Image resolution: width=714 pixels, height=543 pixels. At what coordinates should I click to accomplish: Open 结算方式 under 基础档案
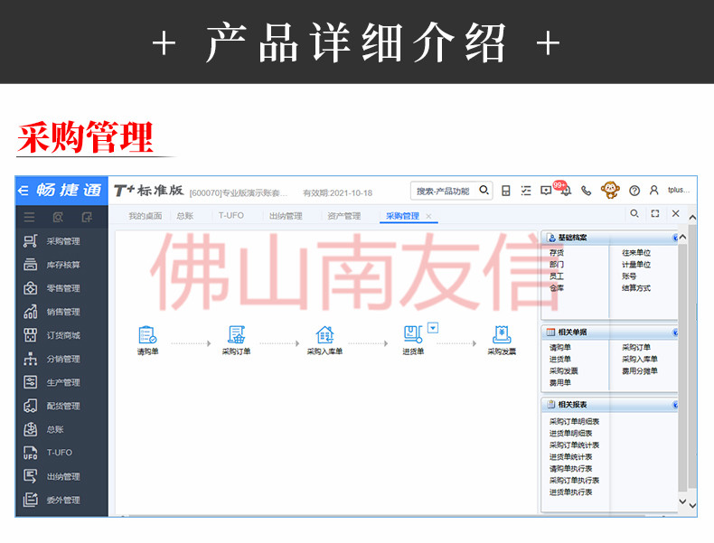click(636, 288)
